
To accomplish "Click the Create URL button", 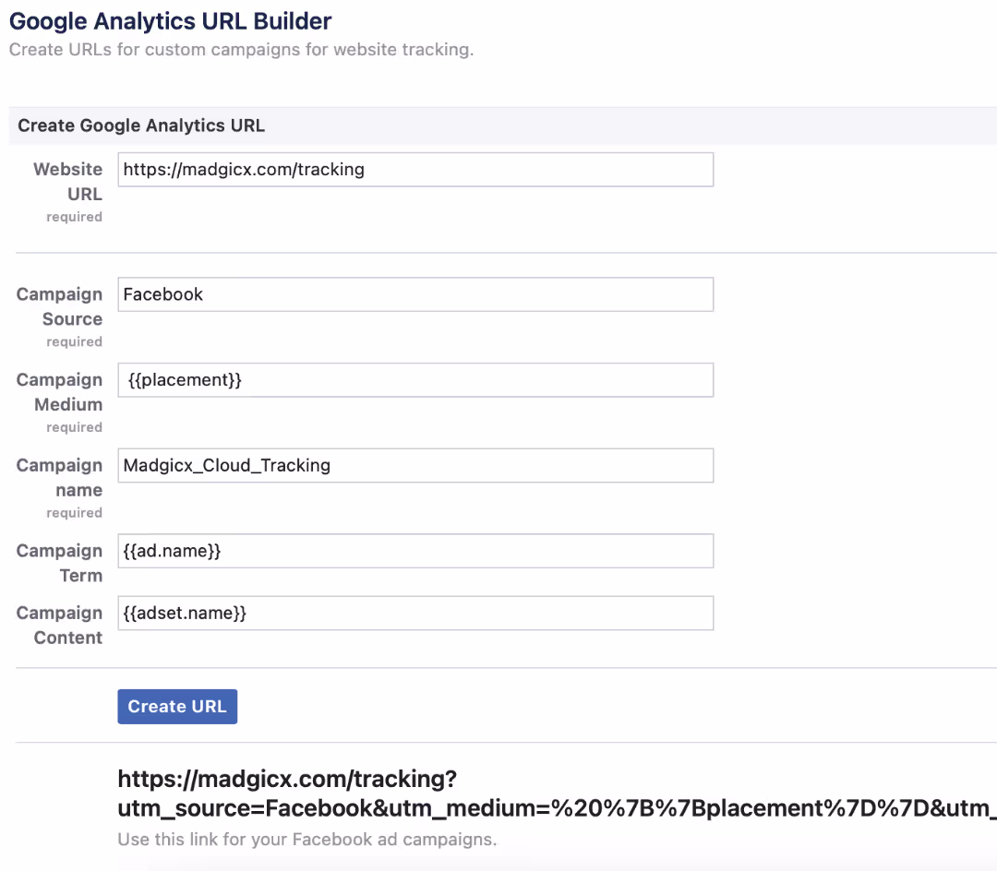I will point(177,707).
